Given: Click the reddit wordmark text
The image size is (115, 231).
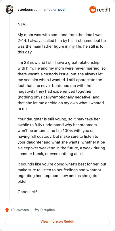Looking at the screenshot, I should pos(103,10).
